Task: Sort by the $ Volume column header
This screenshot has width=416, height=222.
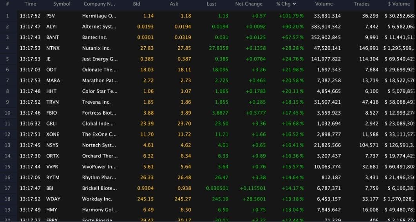Action: coord(399,4)
